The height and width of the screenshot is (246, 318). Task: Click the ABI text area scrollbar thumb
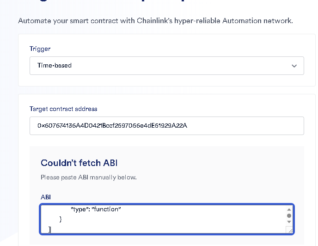pyautogui.click(x=289, y=215)
